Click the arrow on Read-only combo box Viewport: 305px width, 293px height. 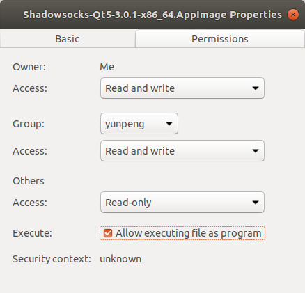coord(256,203)
